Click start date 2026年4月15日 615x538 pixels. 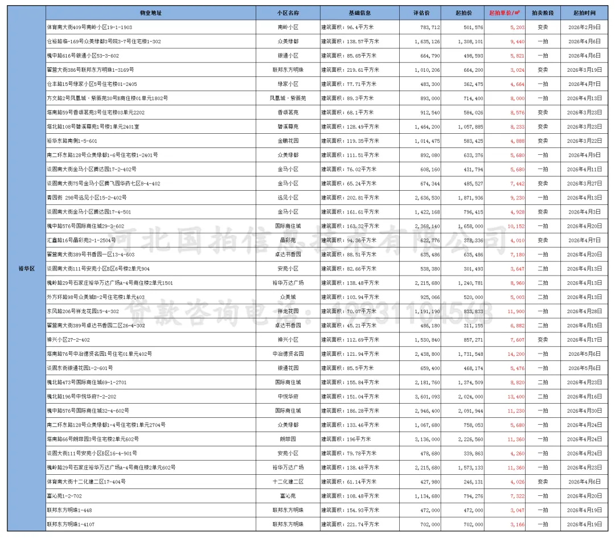tap(584, 326)
